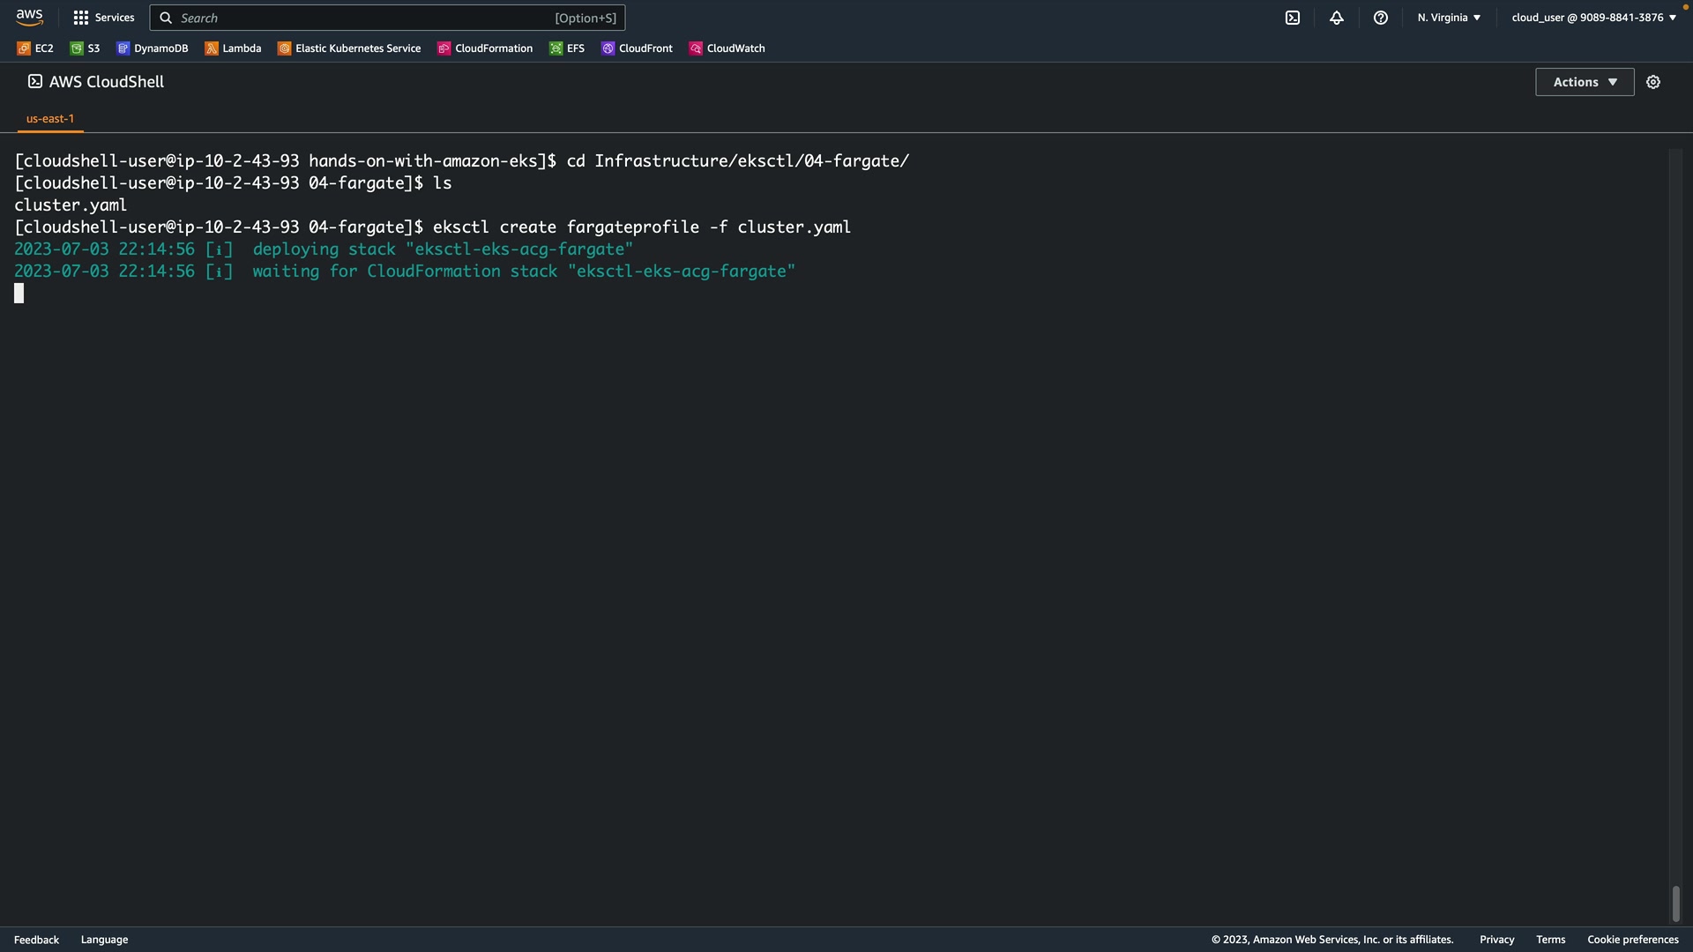Open the help question mark icon
Viewport: 1693px width, 952px height.
click(x=1381, y=18)
